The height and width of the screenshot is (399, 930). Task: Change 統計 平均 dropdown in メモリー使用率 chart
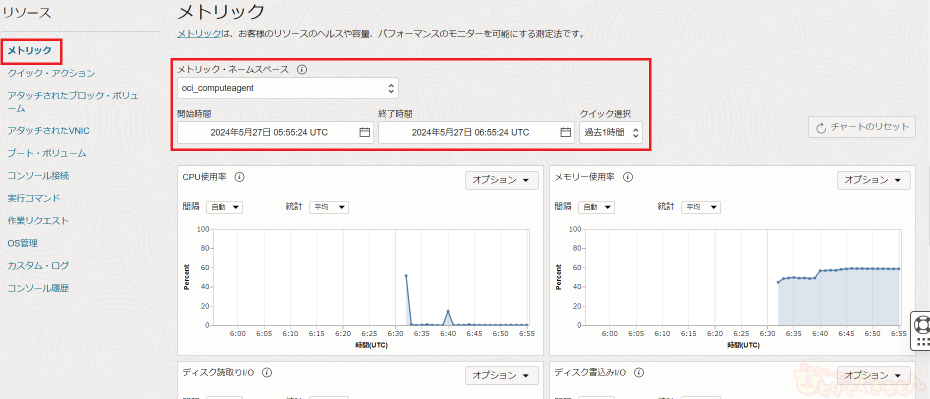pyautogui.click(x=701, y=207)
